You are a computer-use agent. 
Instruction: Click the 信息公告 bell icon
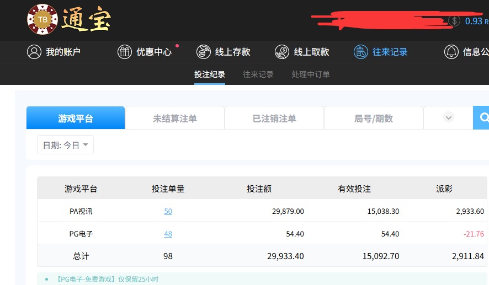point(451,52)
